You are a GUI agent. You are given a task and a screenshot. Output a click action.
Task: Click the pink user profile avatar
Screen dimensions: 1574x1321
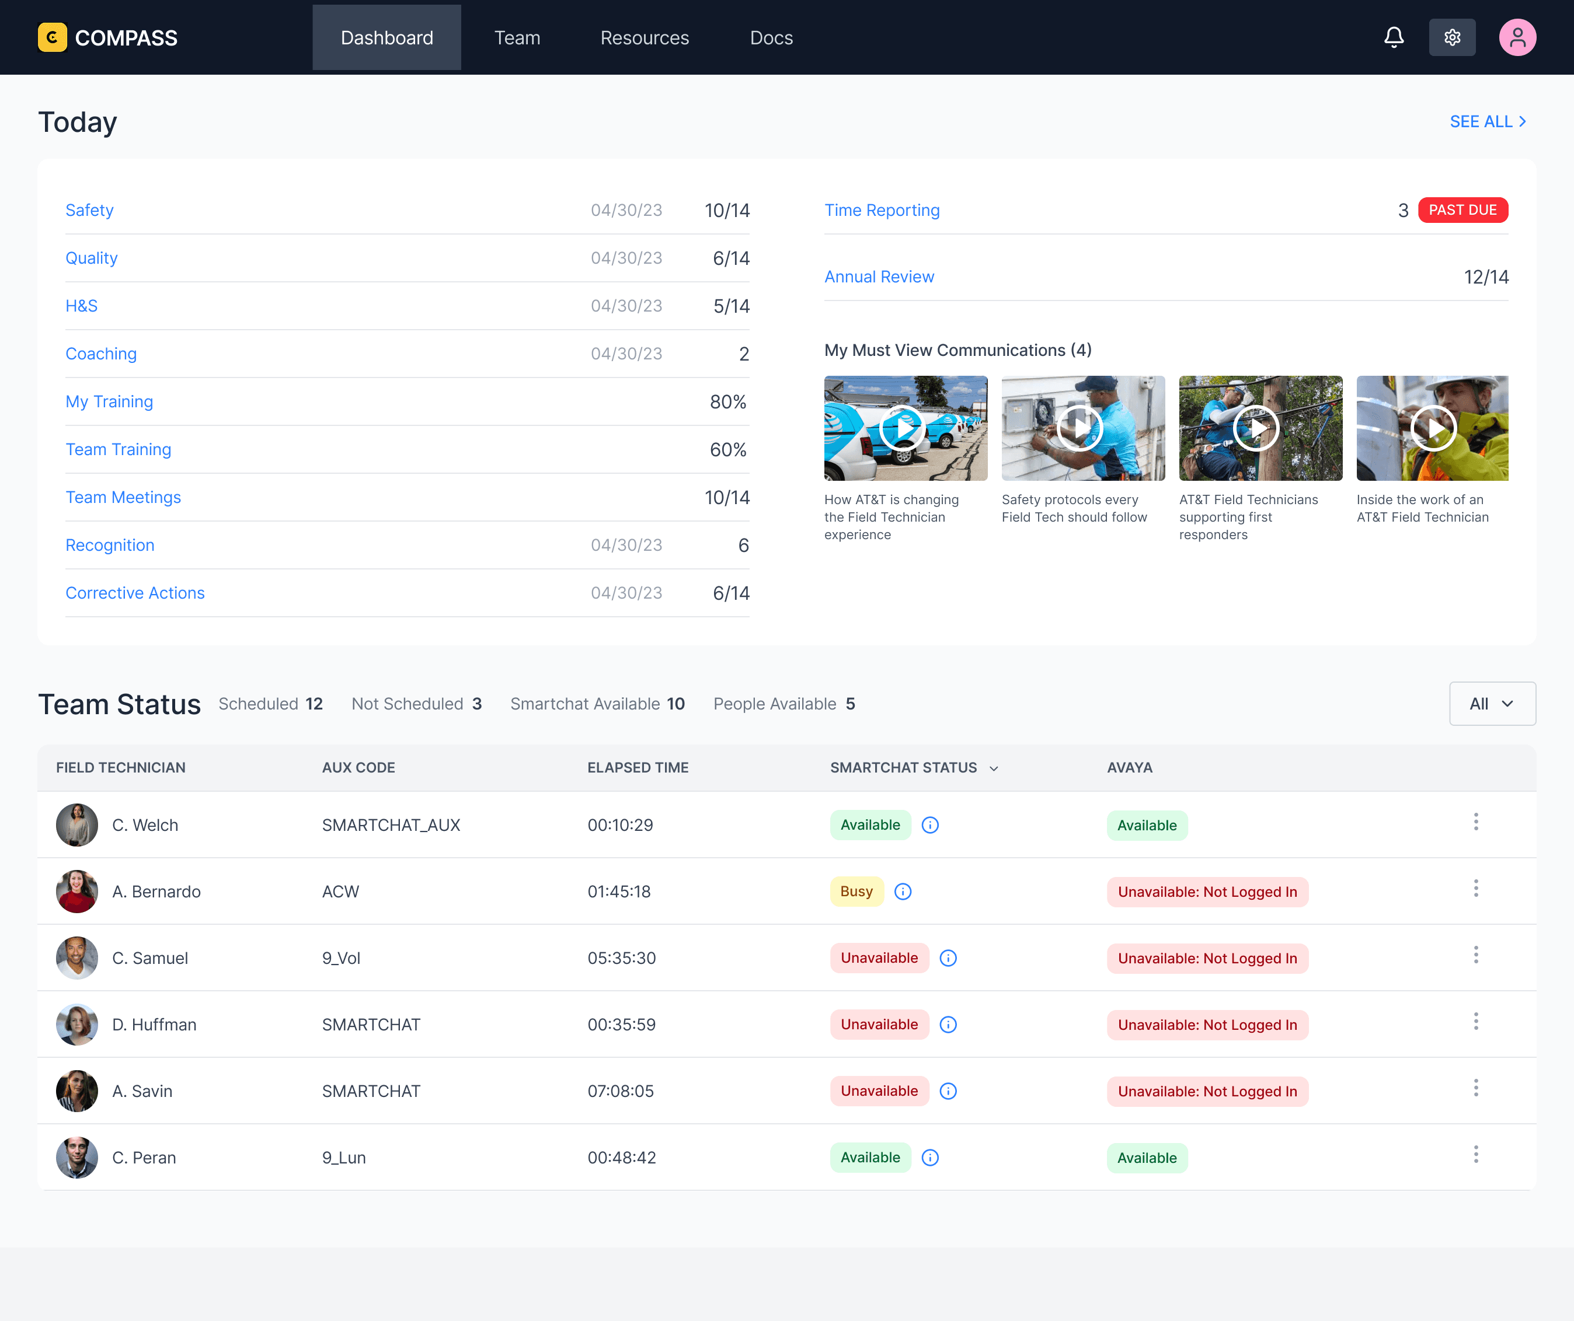(x=1517, y=37)
